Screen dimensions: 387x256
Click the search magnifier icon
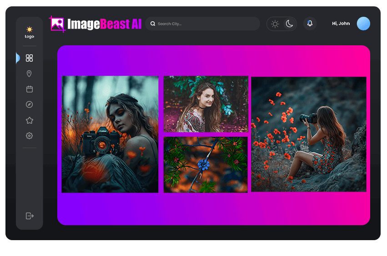[x=153, y=24]
